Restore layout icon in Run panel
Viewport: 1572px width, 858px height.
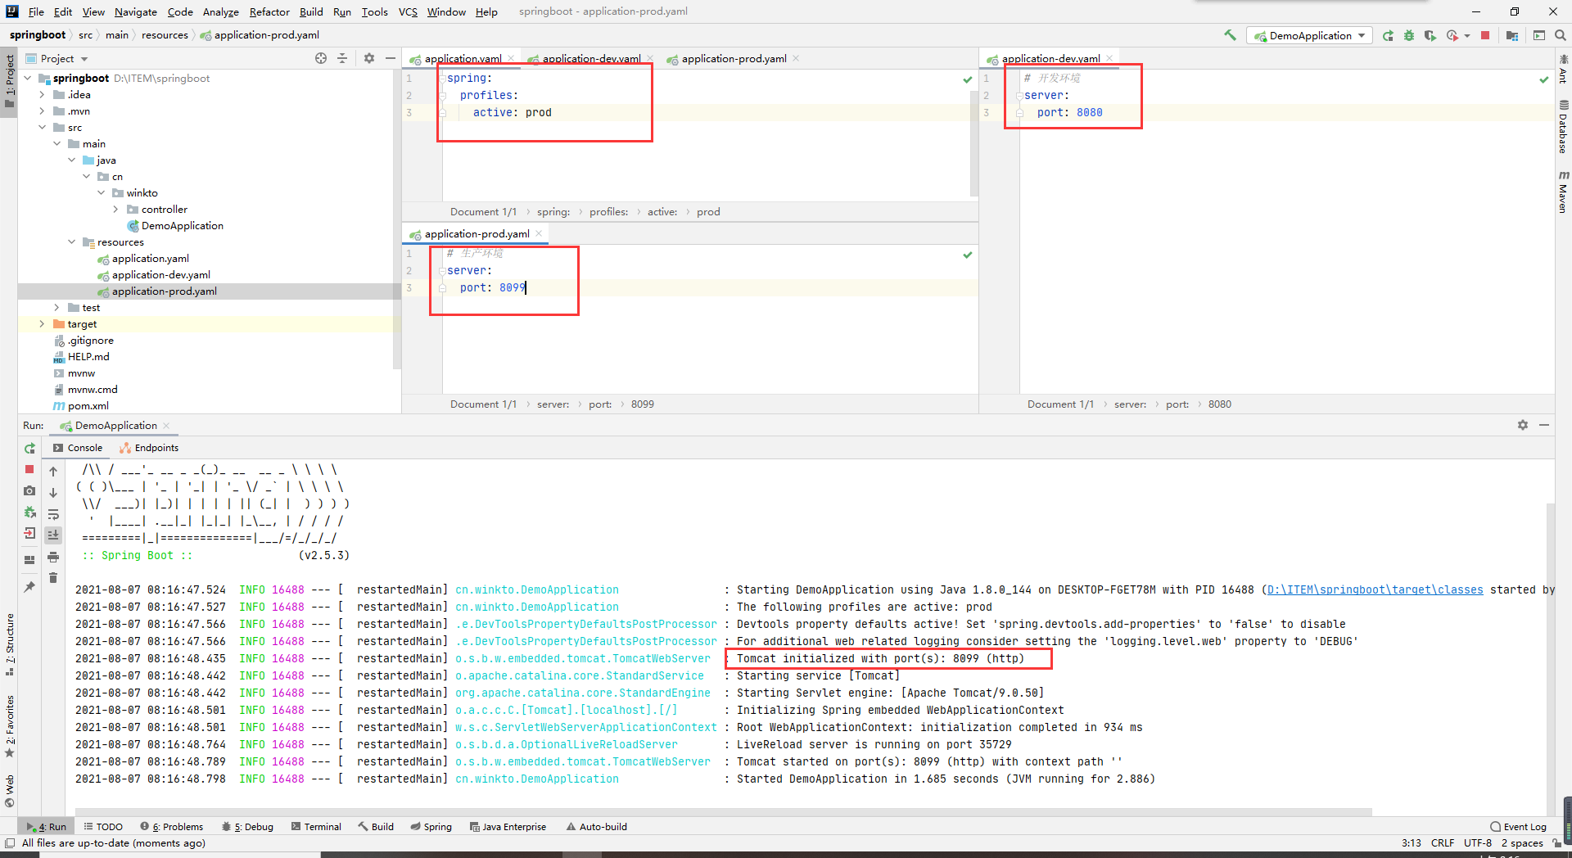(29, 560)
